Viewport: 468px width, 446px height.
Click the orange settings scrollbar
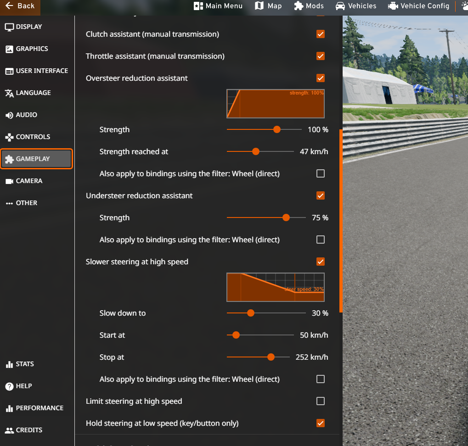coord(341,221)
